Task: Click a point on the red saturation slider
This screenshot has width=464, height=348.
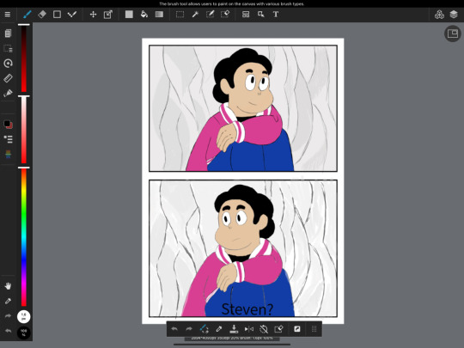Action: (24, 130)
